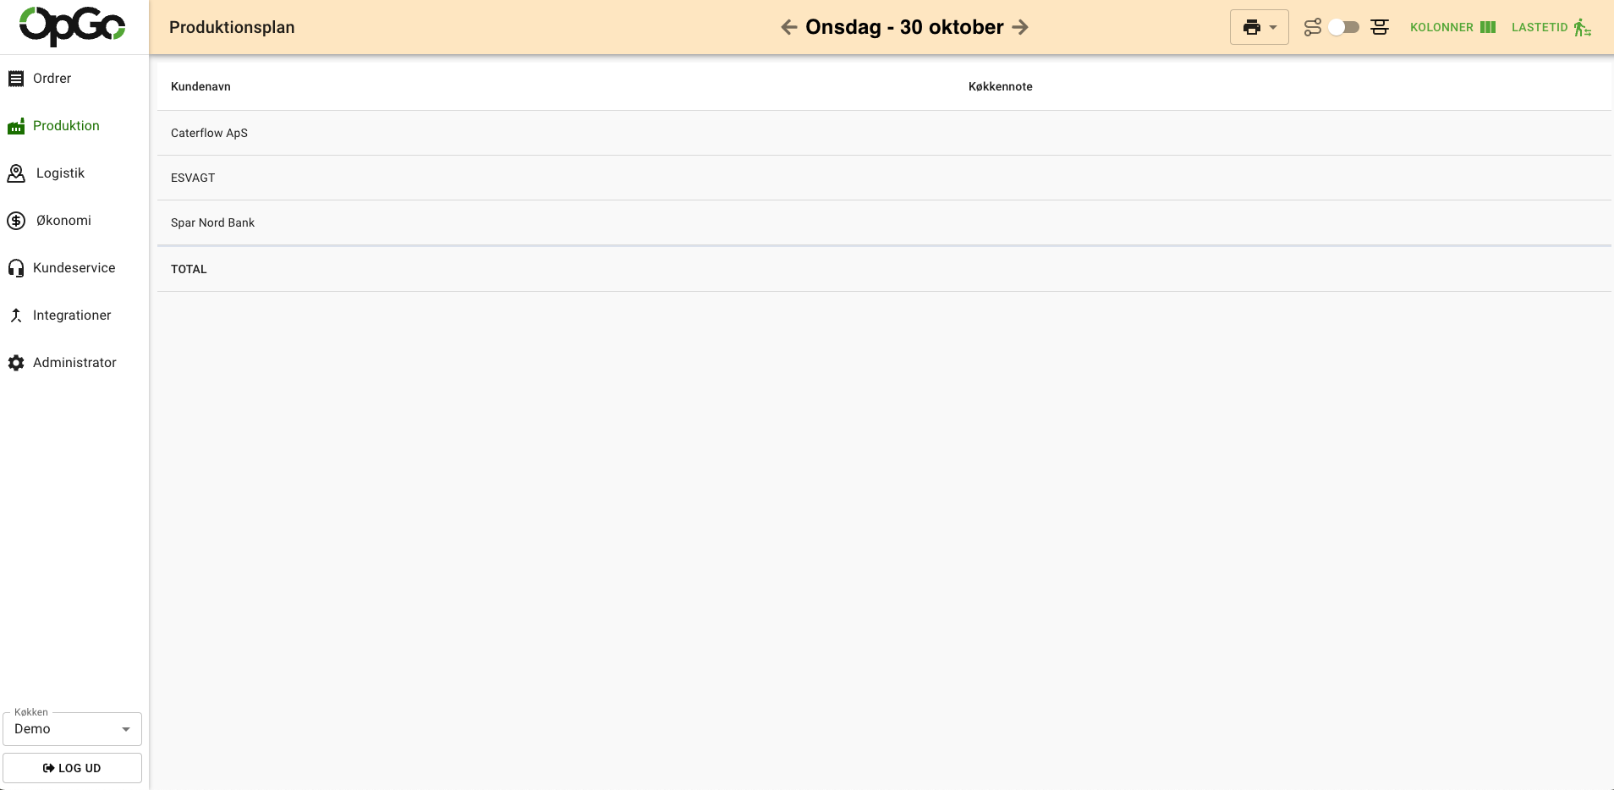Click the Kundenavn column header
1614x790 pixels.
click(x=200, y=86)
